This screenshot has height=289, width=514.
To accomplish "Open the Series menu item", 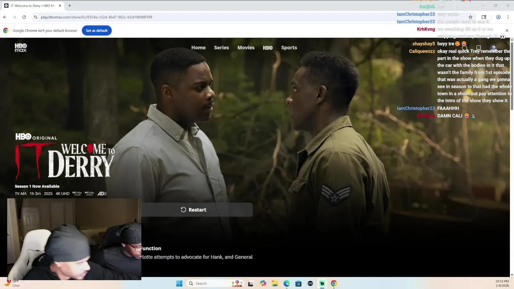I will (x=221, y=47).
